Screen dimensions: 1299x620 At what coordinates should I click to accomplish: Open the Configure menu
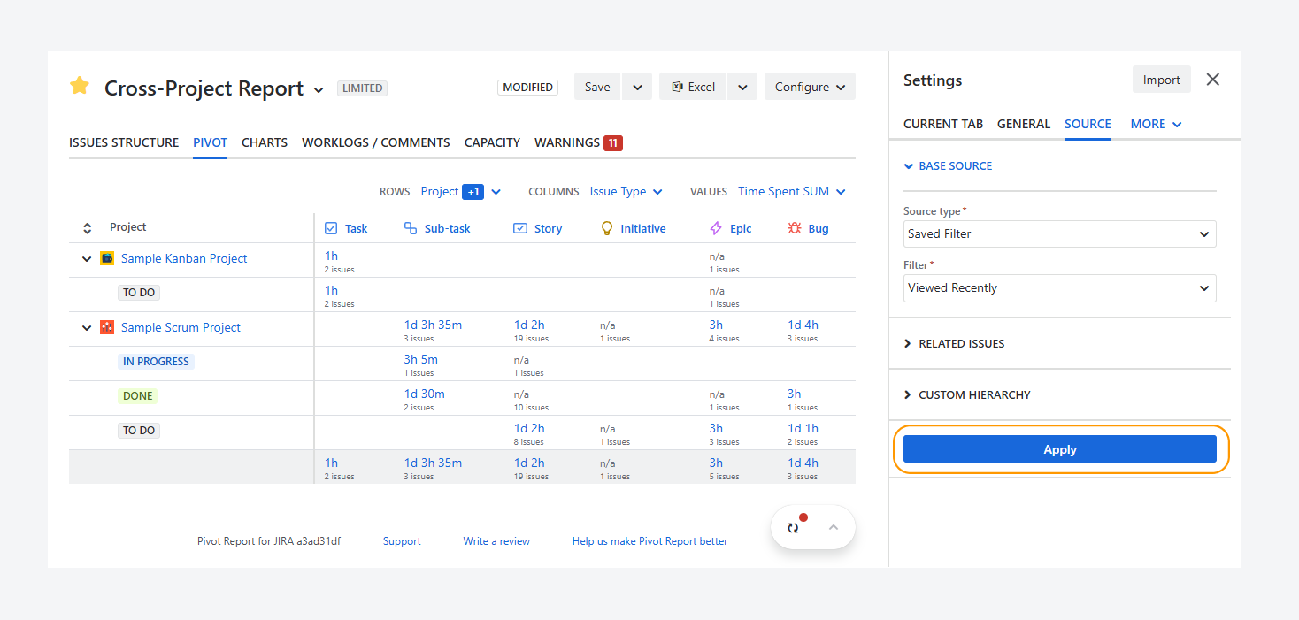(810, 87)
